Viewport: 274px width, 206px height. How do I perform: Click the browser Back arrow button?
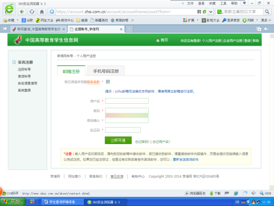click(22, 12)
